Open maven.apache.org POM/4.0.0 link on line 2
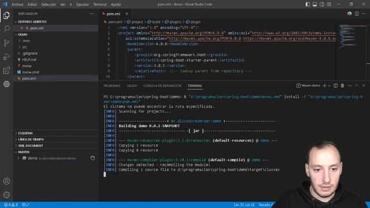Viewport: 370px width, 208px height. pyautogui.click(x=188, y=33)
